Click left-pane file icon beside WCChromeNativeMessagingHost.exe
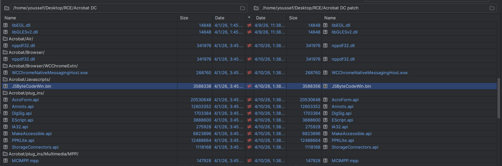The image size is (502, 166). click(x=5, y=73)
